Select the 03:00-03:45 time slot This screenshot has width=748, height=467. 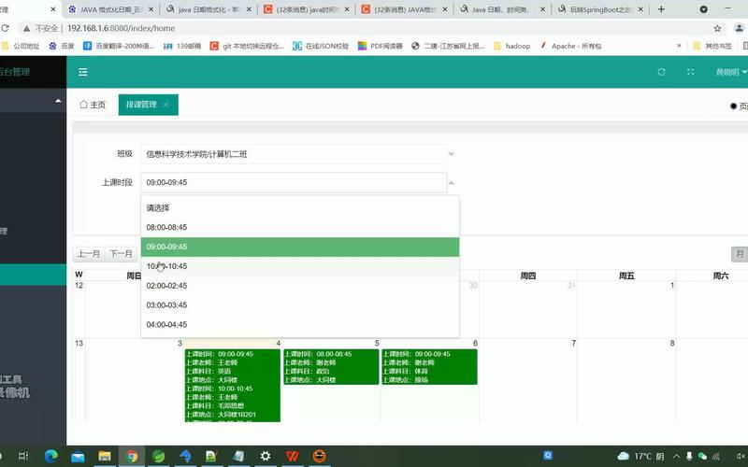pyautogui.click(x=300, y=305)
